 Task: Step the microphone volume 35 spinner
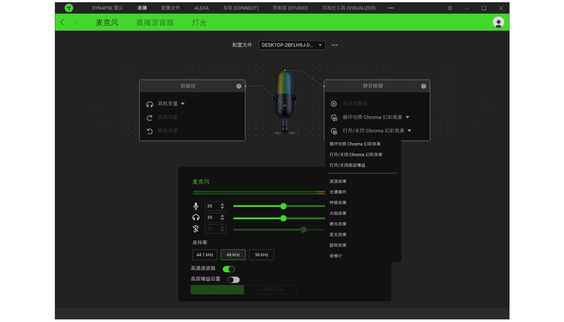pyautogui.click(x=222, y=206)
